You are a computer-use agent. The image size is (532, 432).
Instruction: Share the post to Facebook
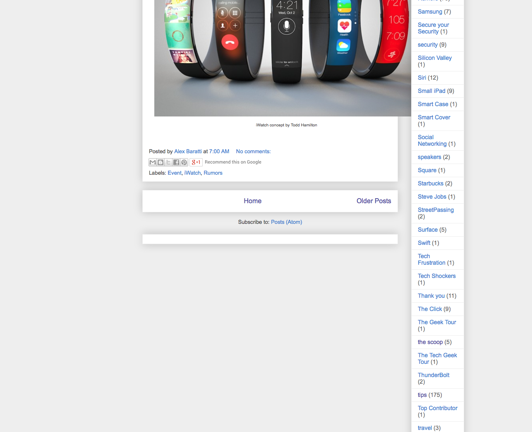tap(176, 162)
